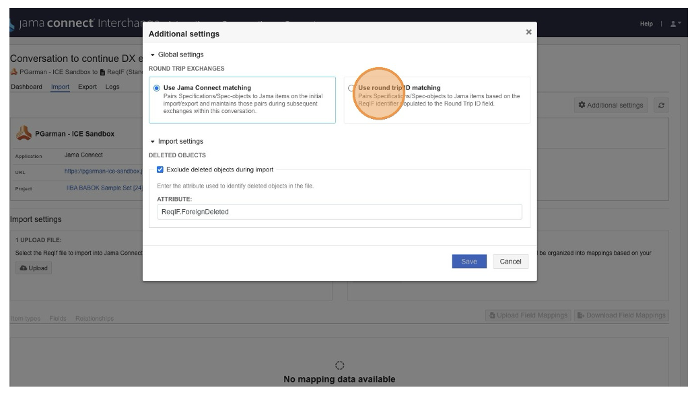The width and height of the screenshot is (696, 394).
Task: Switch to the Dashboard tab
Action: click(x=27, y=87)
